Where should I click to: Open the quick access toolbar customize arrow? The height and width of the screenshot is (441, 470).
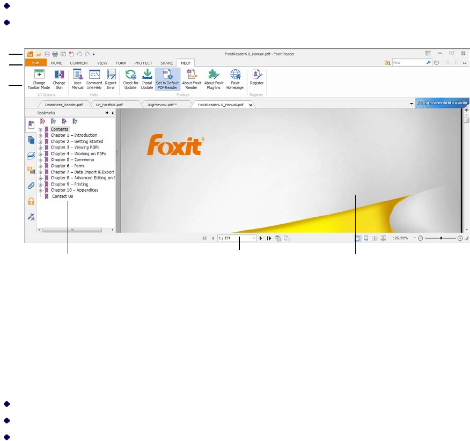coord(94,54)
